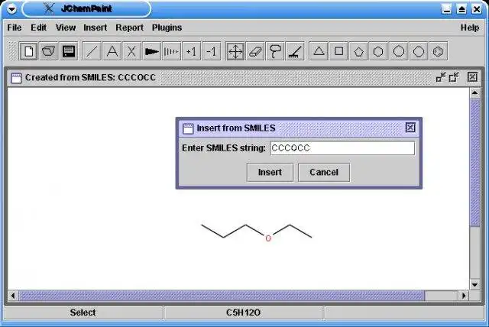Screen dimensions: 489x327
Task: Minimize the JChemPaint main window
Action: (446, 9)
